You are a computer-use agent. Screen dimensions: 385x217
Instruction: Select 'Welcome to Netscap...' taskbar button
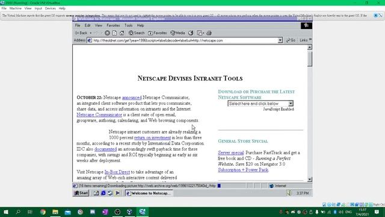click(x=149, y=193)
